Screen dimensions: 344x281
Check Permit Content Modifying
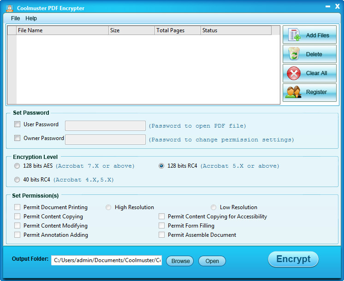point(17,226)
